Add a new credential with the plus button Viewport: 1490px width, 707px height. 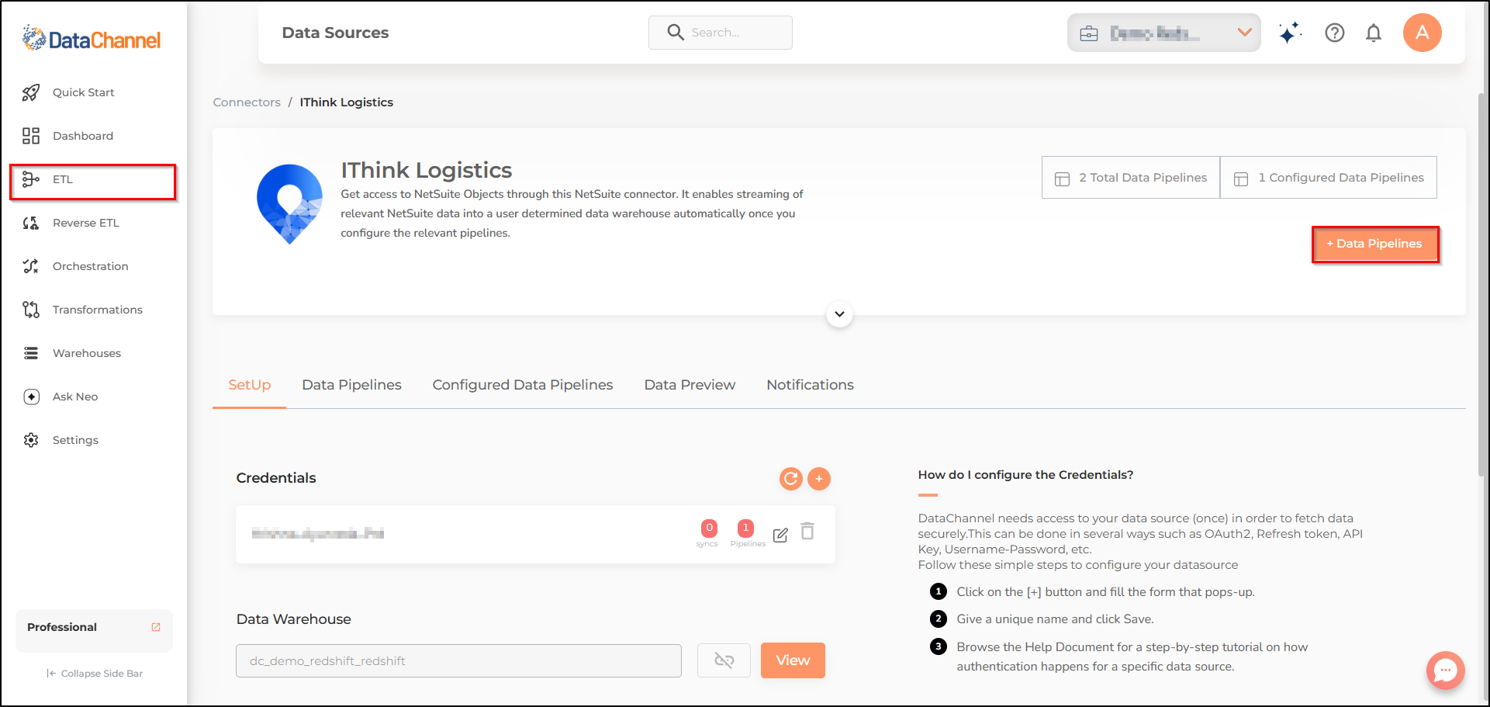[819, 479]
